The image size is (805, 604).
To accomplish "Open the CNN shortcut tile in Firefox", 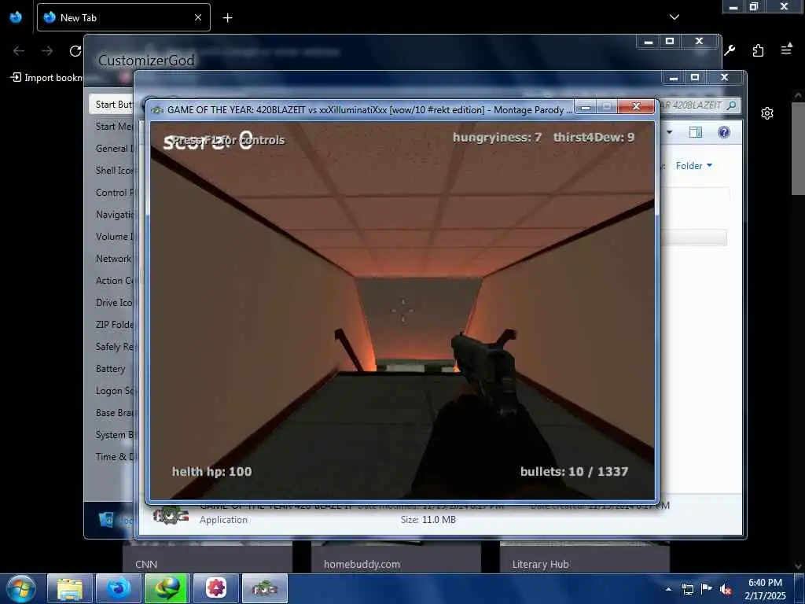I will click(x=208, y=558).
